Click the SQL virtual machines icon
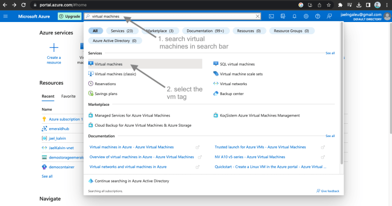Viewport: 392px width, 206px height. pyautogui.click(x=216, y=64)
